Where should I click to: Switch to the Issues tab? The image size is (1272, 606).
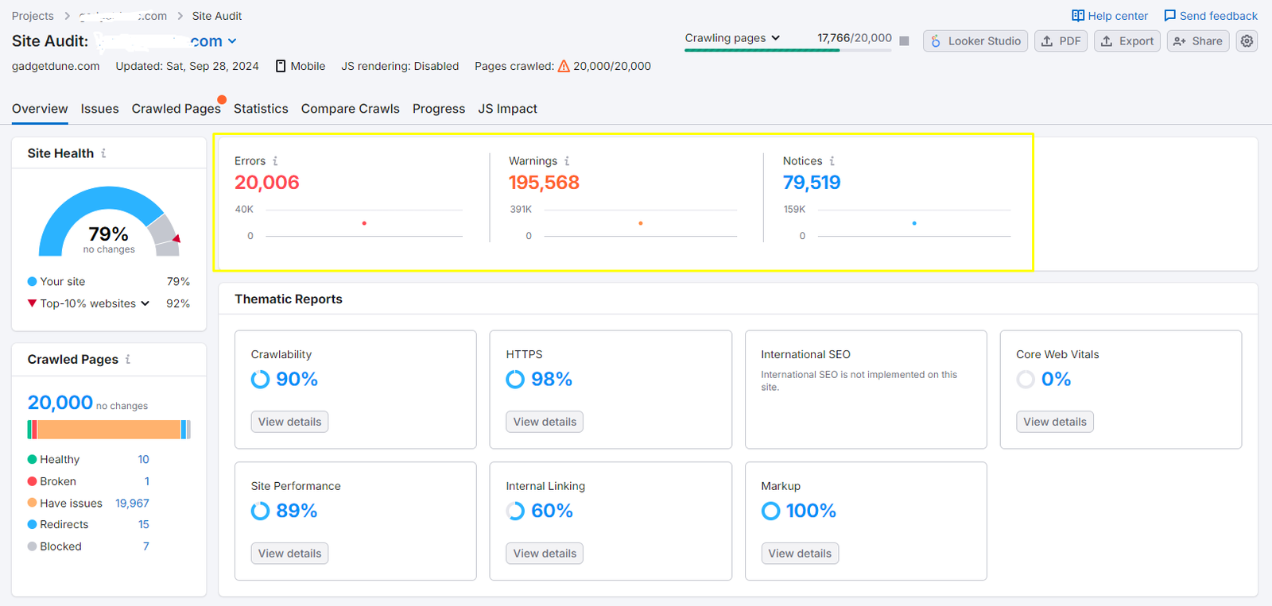(99, 109)
